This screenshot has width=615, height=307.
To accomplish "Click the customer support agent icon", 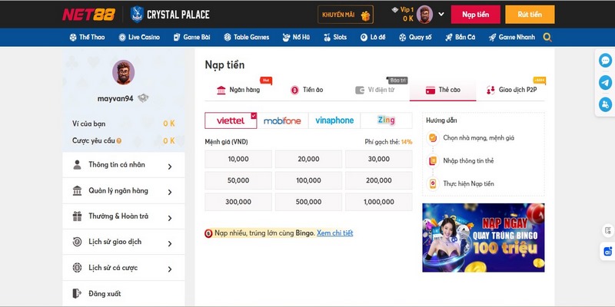I will [605, 104].
